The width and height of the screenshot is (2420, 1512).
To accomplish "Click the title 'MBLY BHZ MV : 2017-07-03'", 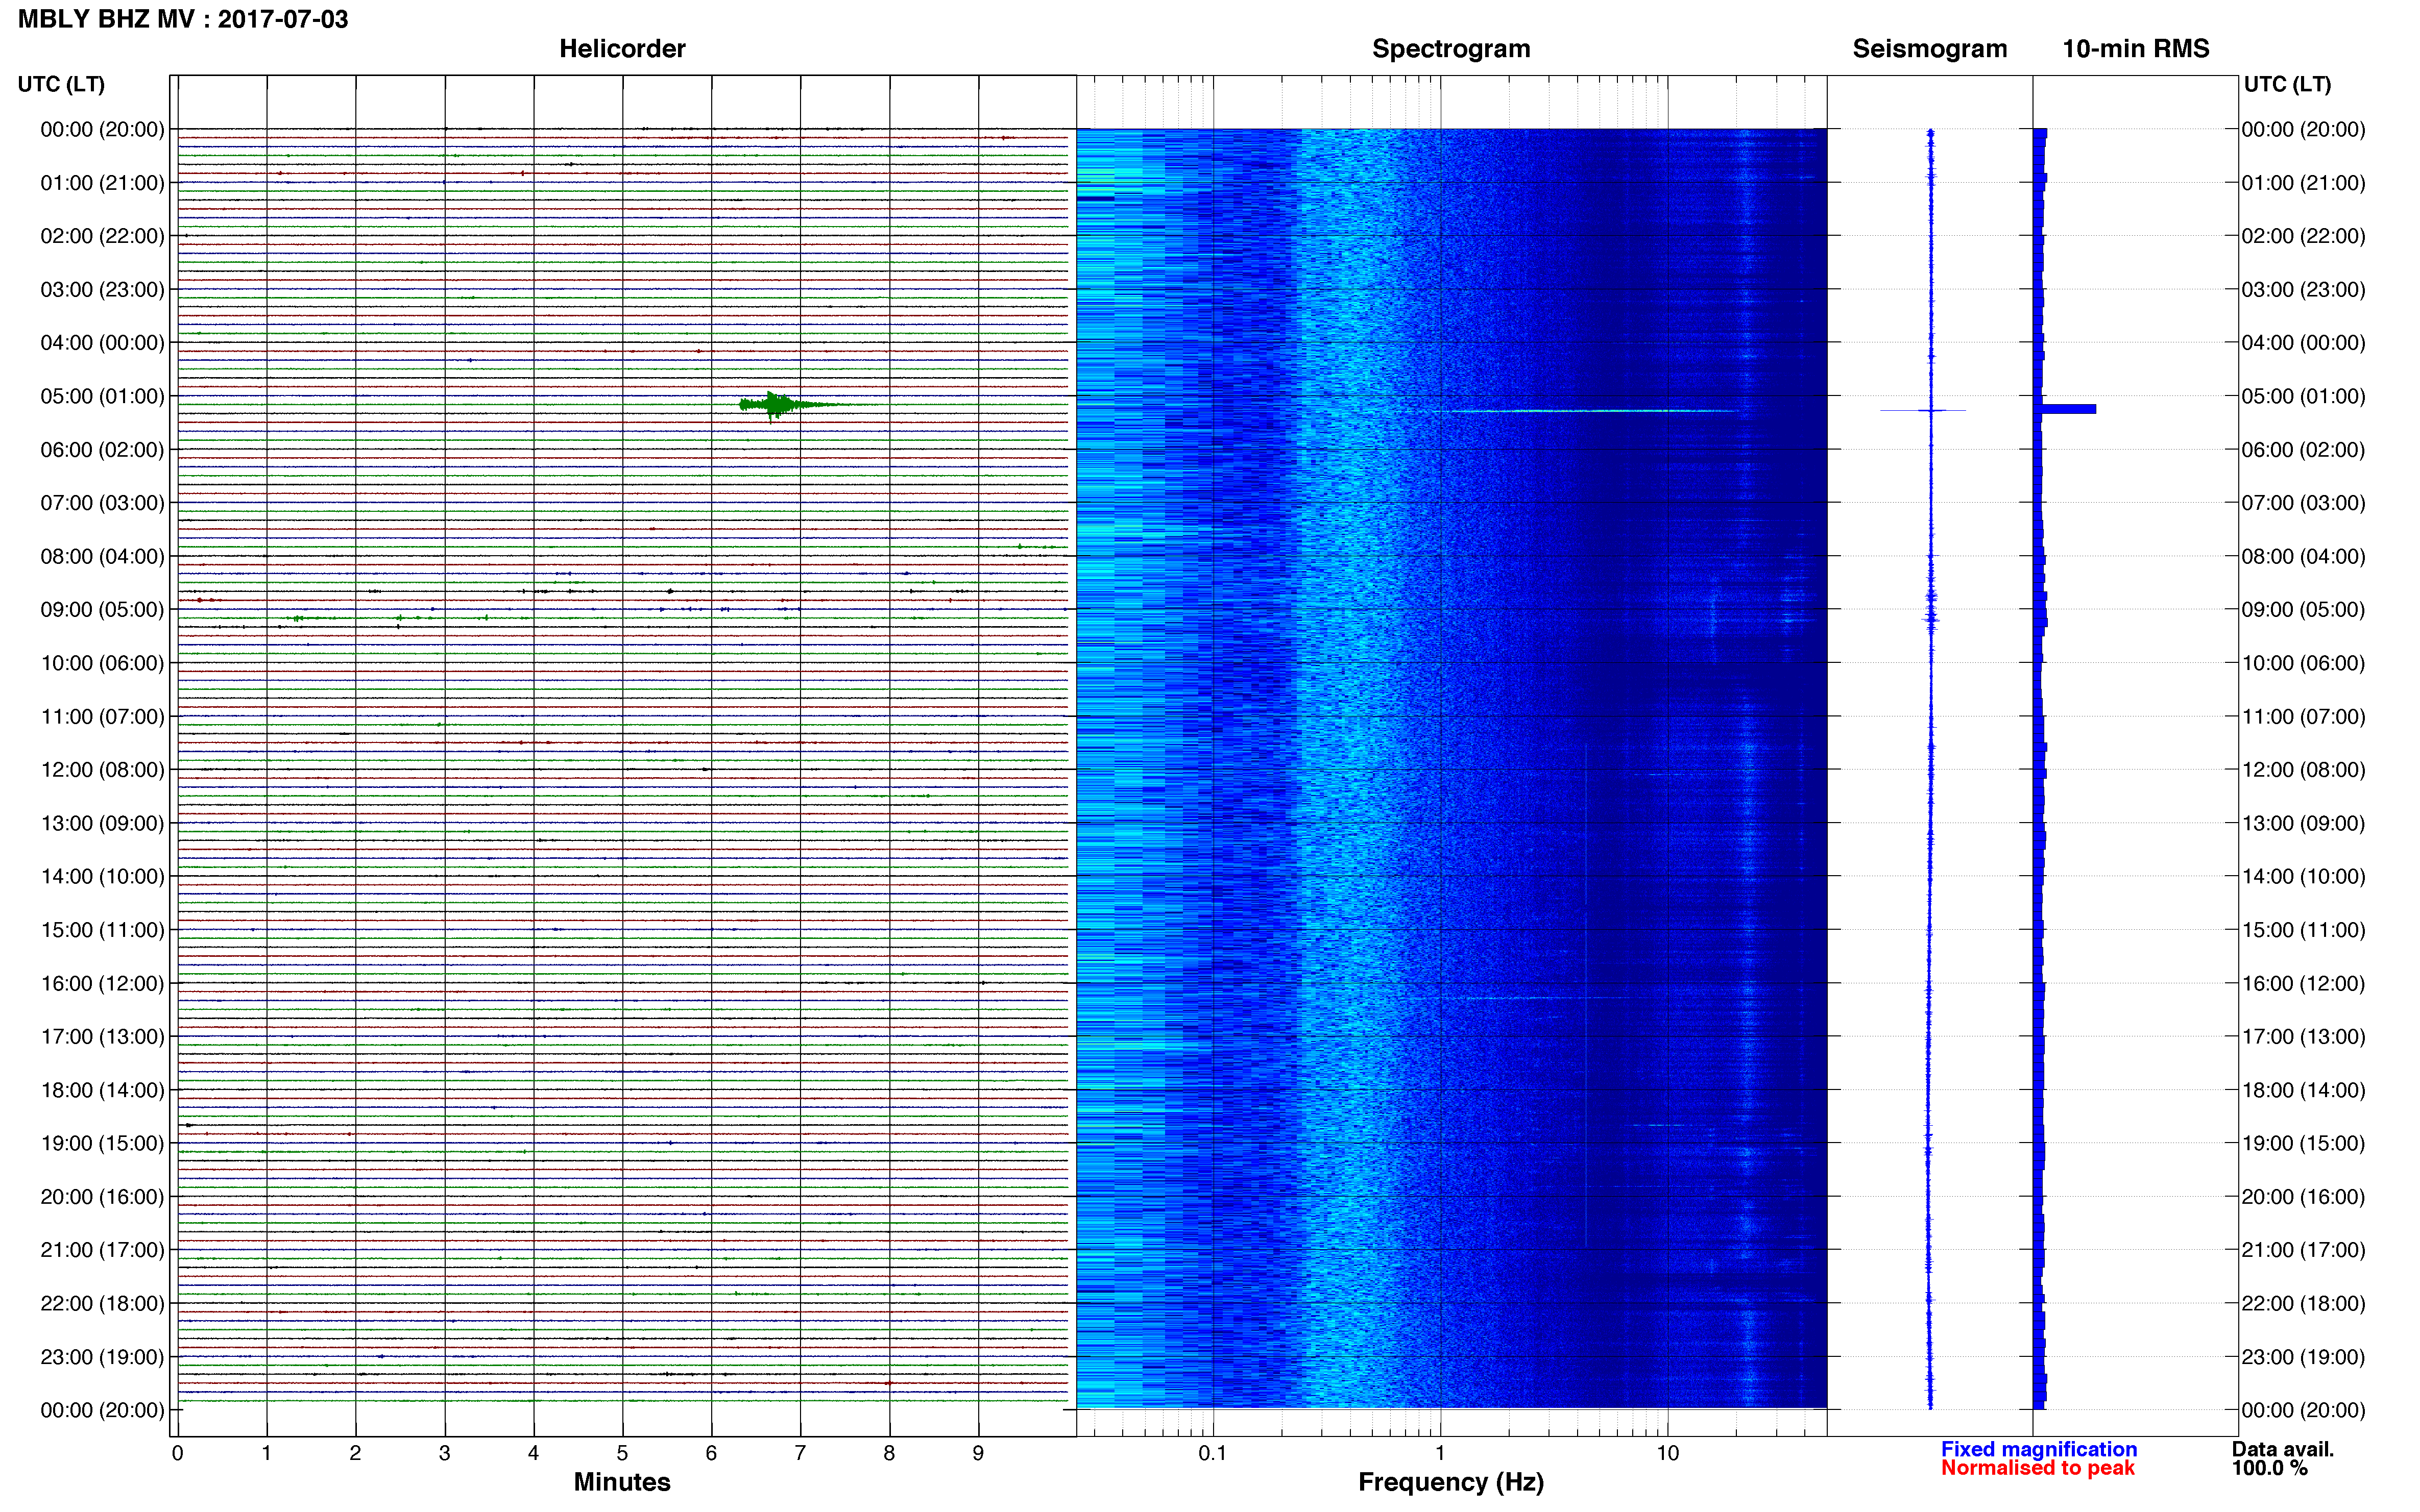I will click(183, 19).
